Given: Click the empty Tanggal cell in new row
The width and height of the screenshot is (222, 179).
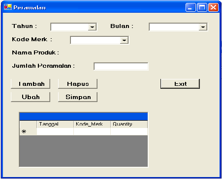Looking at the screenshot, I should [55, 131].
